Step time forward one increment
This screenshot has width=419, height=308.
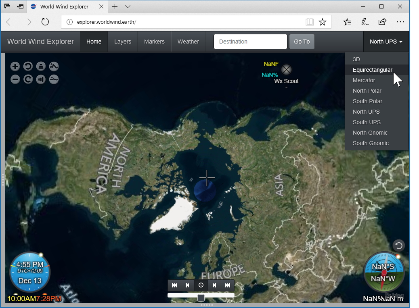click(214, 285)
